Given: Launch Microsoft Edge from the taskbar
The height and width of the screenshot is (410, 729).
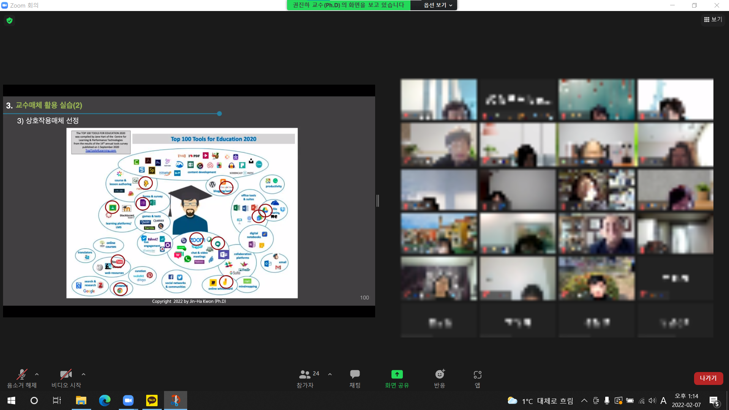Looking at the screenshot, I should 104,401.
